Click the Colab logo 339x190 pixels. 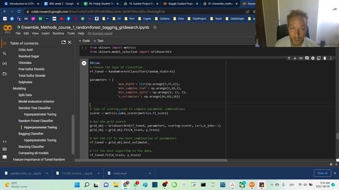point(7,28)
